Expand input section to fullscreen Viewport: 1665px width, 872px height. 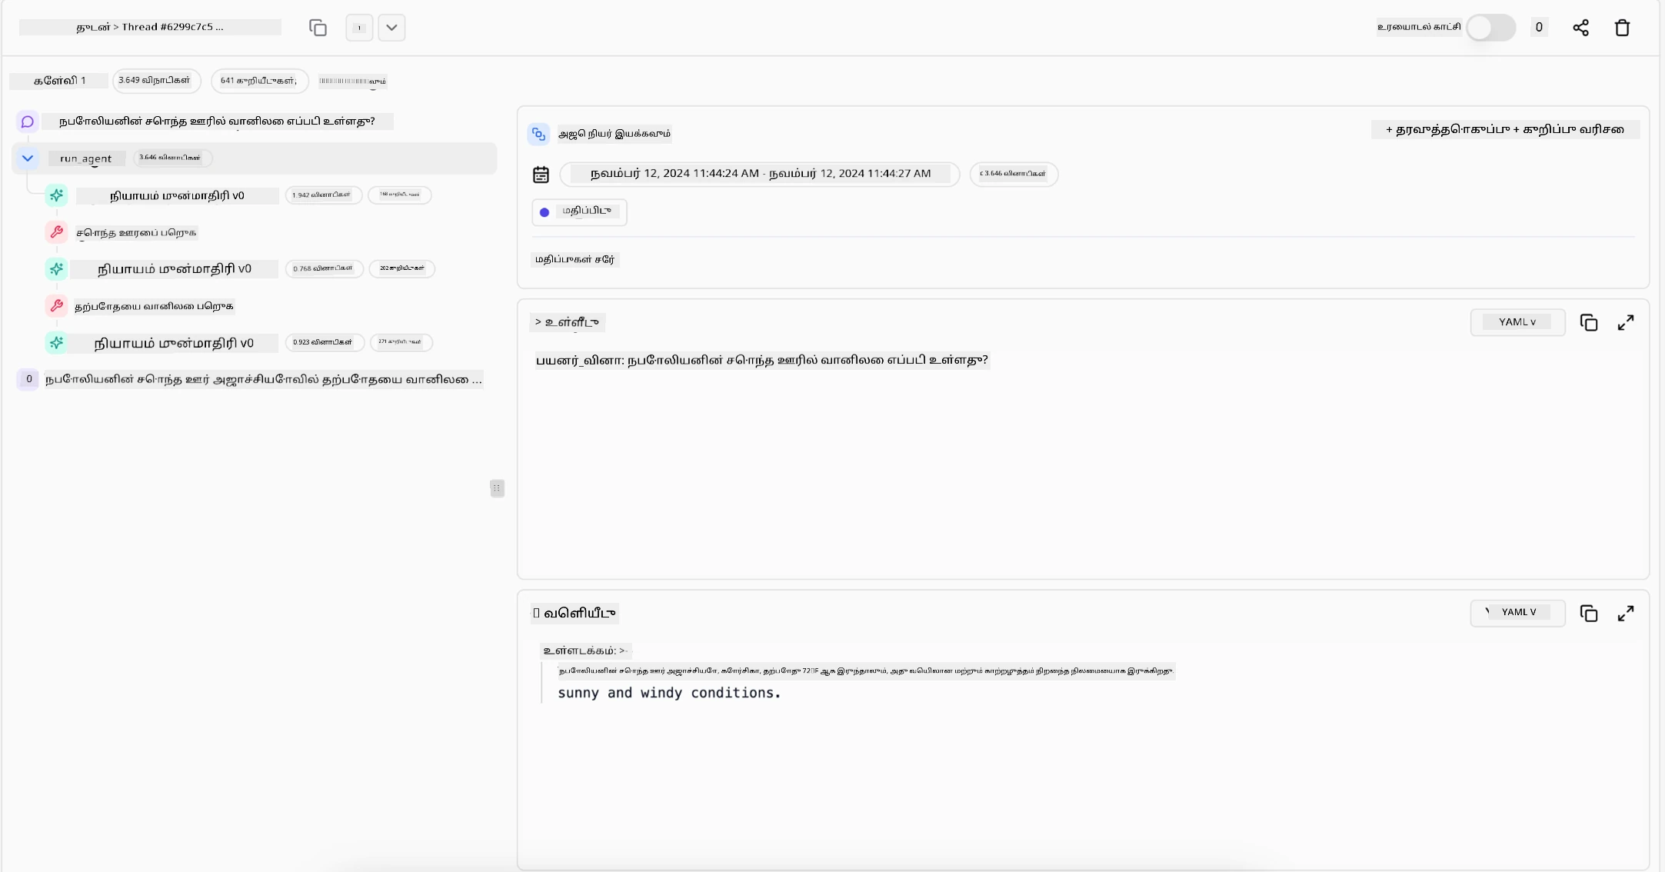[1625, 323]
